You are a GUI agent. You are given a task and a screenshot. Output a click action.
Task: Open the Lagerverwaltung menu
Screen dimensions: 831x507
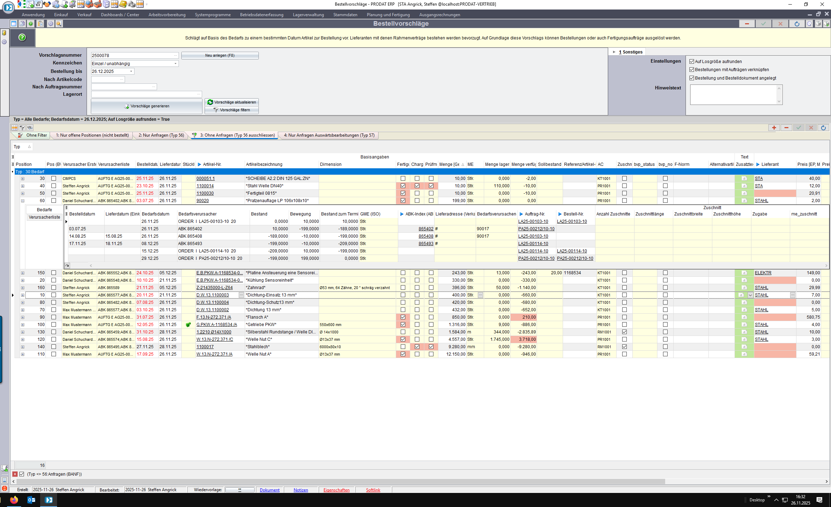[308, 15]
